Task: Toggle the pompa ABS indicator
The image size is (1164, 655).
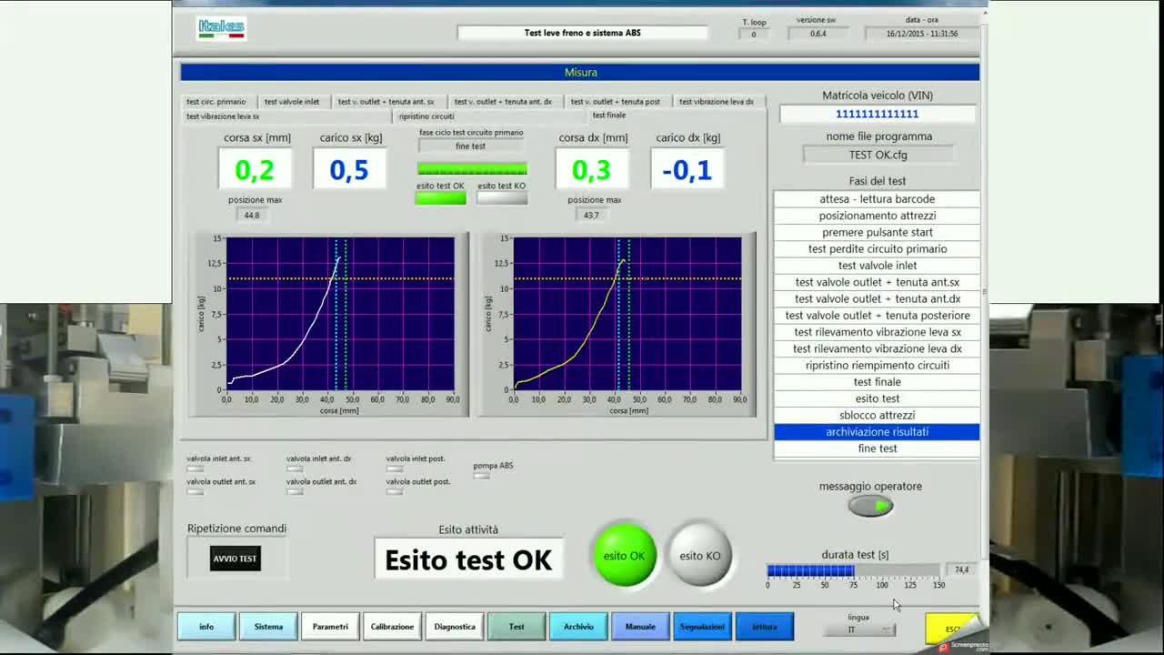Action: click(481, 476)
